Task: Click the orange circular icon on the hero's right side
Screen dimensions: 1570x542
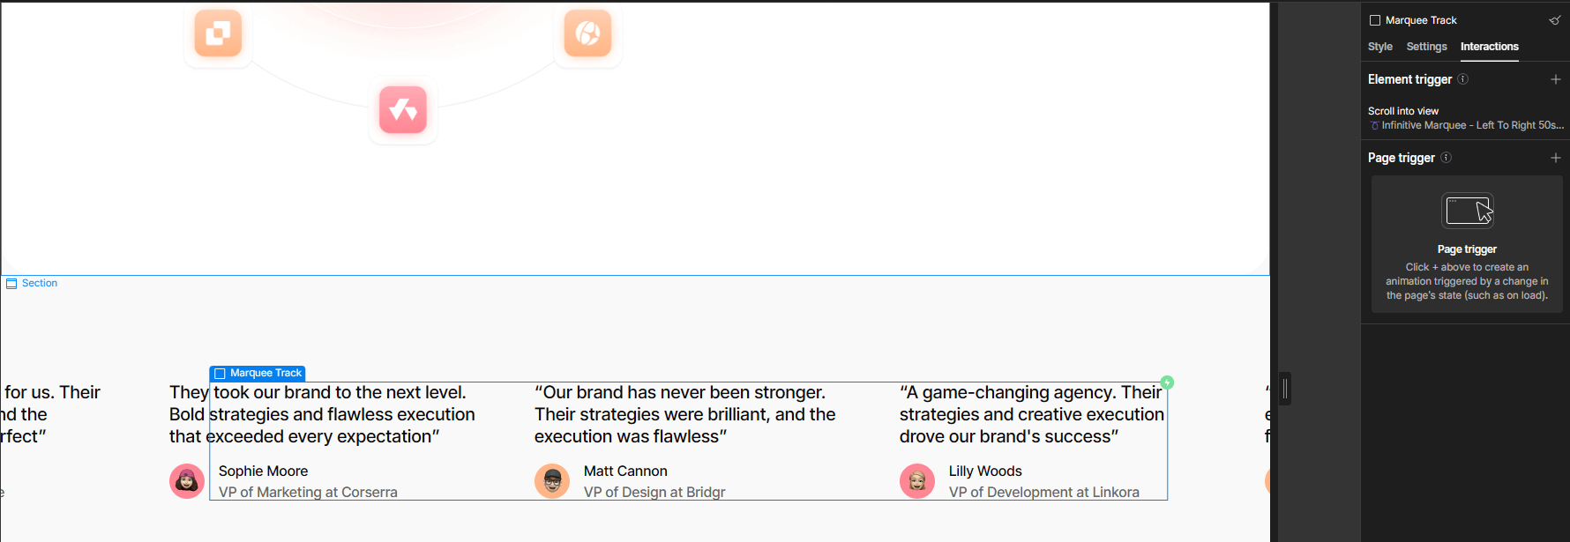Action: tap(587, 33)
